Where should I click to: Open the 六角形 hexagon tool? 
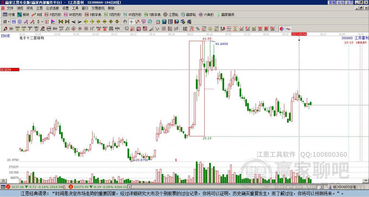[206, 14]
